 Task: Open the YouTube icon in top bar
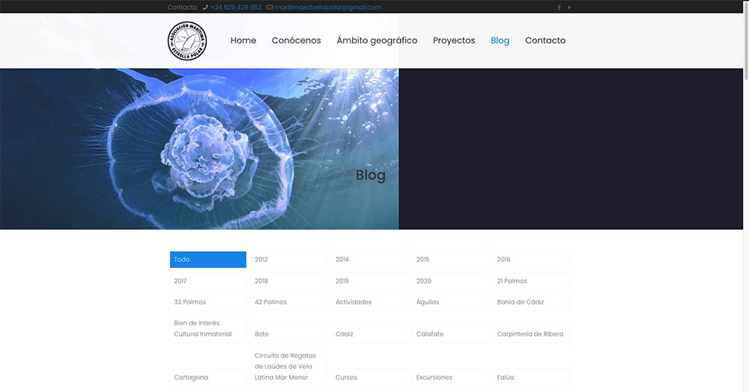(x=569, y=7)
